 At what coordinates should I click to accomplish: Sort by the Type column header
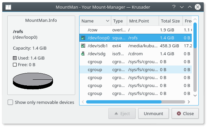click(x=119, y=21)
